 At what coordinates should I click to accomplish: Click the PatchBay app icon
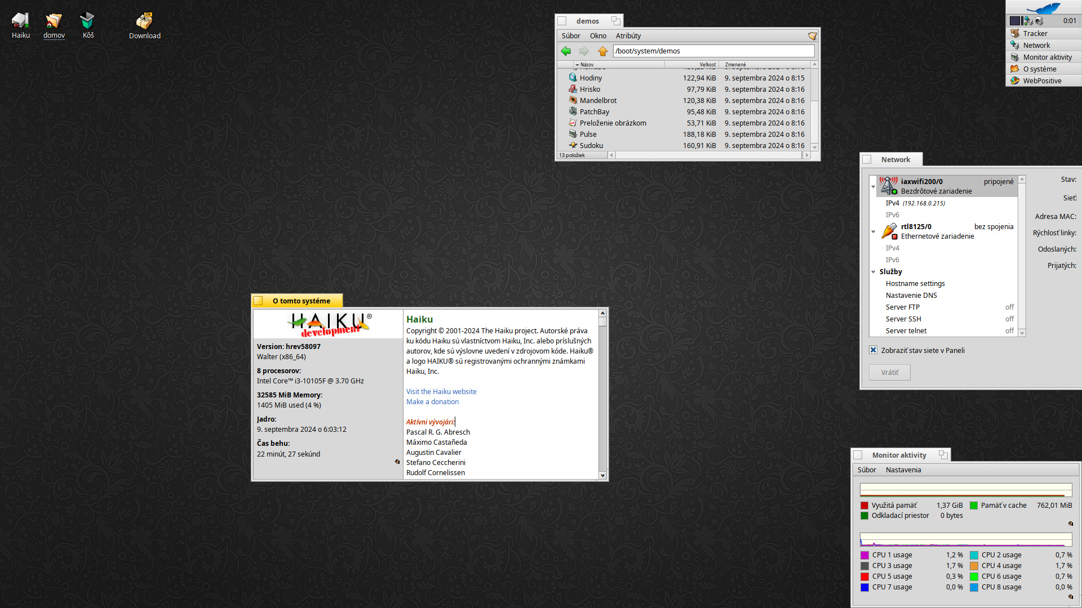point(573,111)
